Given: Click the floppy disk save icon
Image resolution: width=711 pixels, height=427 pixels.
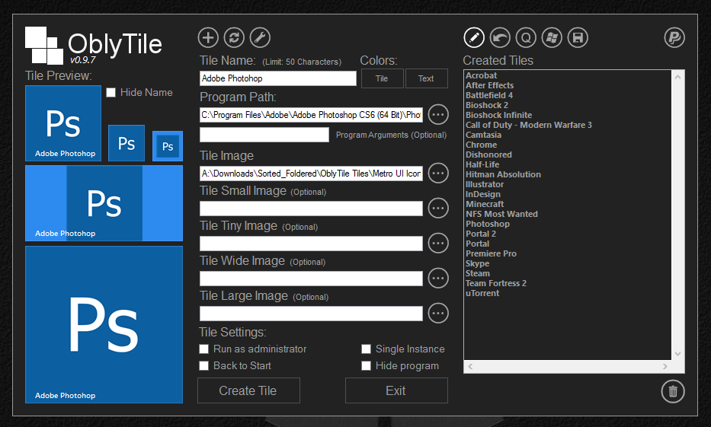Looking at the screenshot, I should pos(578,37).
